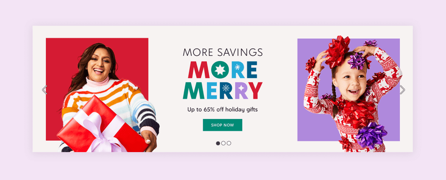Click the 'Up to 65% off holiday gifts' text
The image size is (446, 180).
click(x=223, y=109)
